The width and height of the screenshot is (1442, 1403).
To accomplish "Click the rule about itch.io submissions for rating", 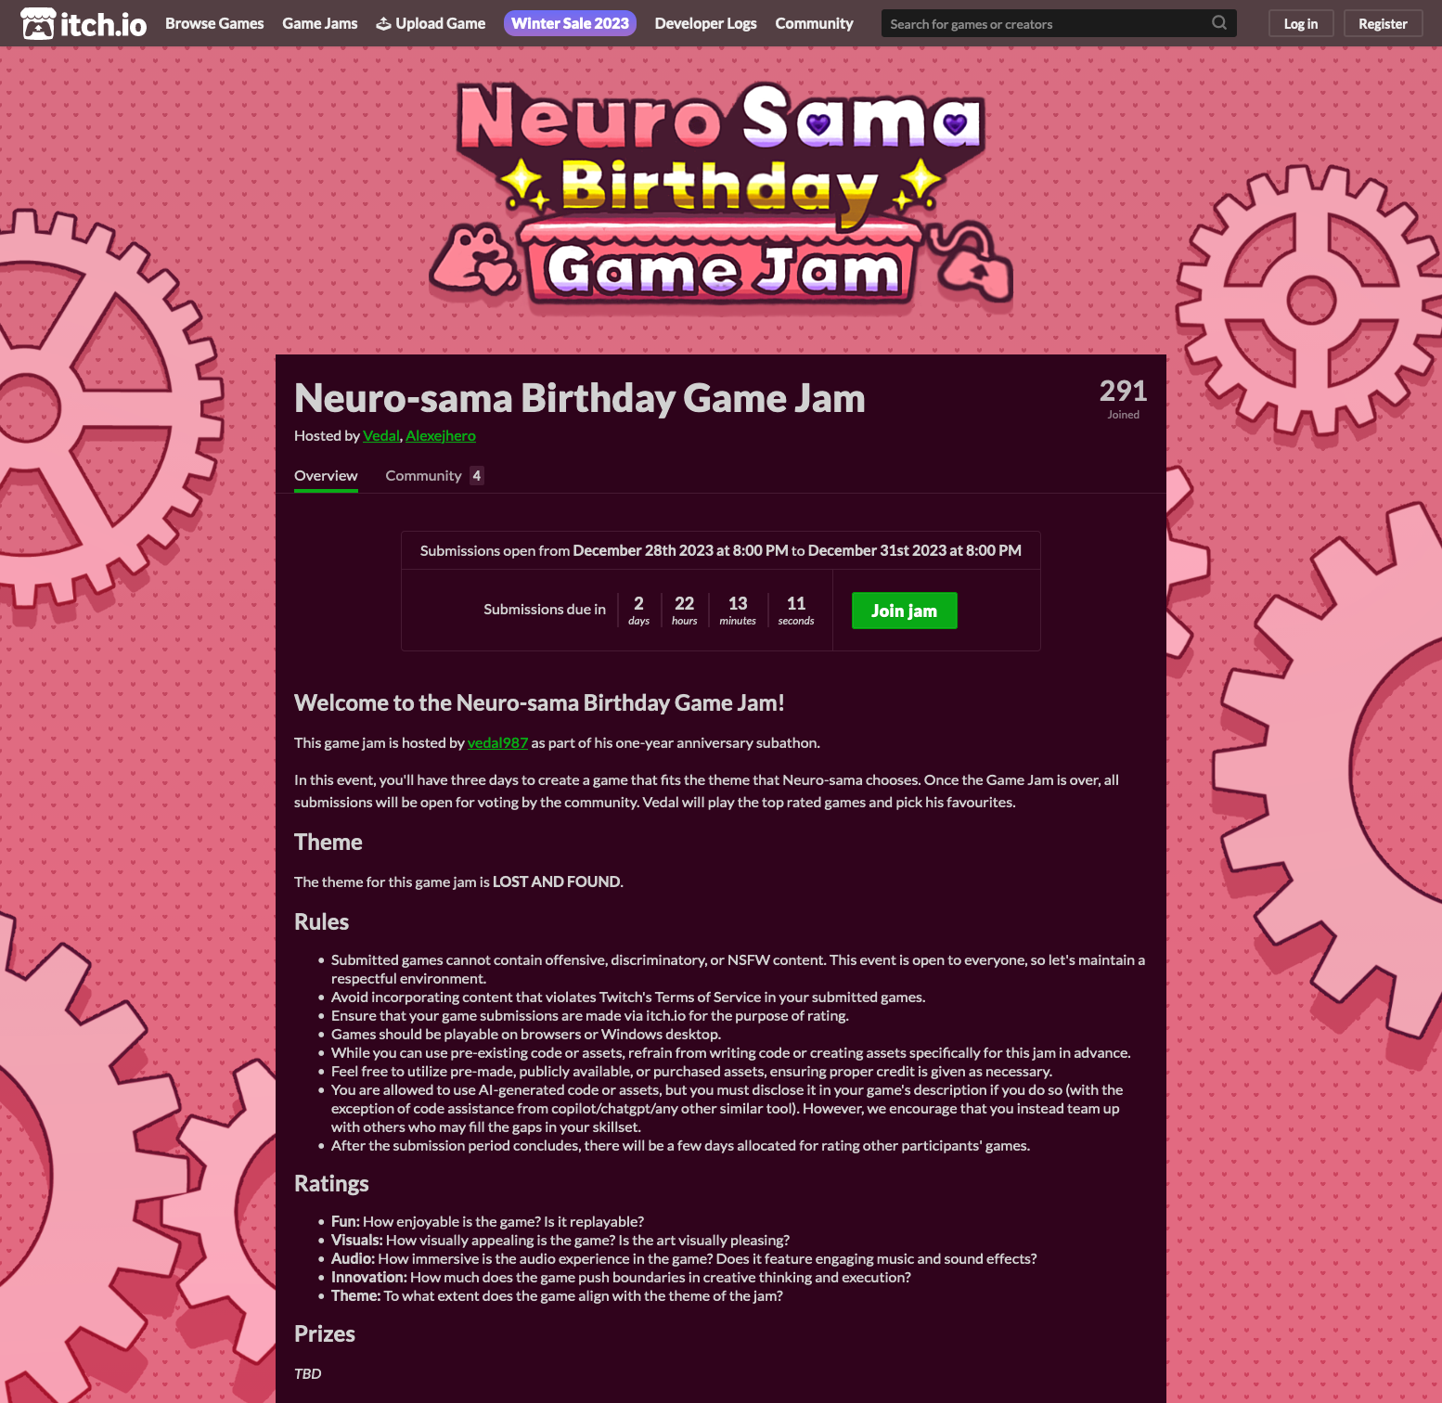I will click(x=590, y=1016).
